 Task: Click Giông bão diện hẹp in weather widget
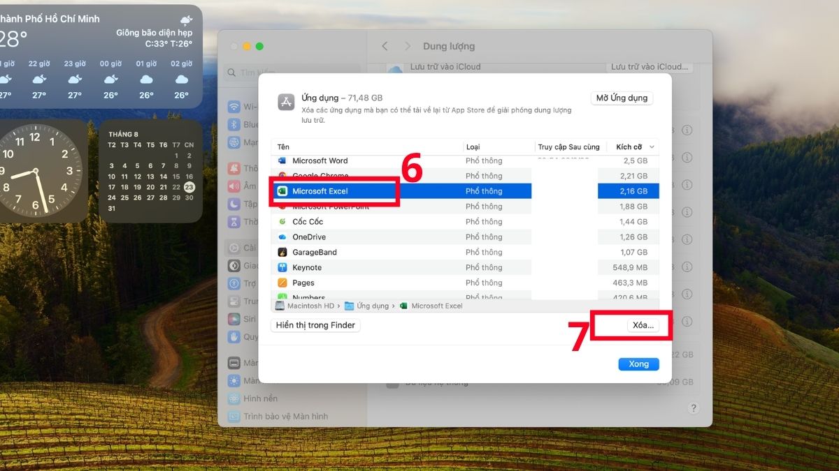tap(155, 33)
